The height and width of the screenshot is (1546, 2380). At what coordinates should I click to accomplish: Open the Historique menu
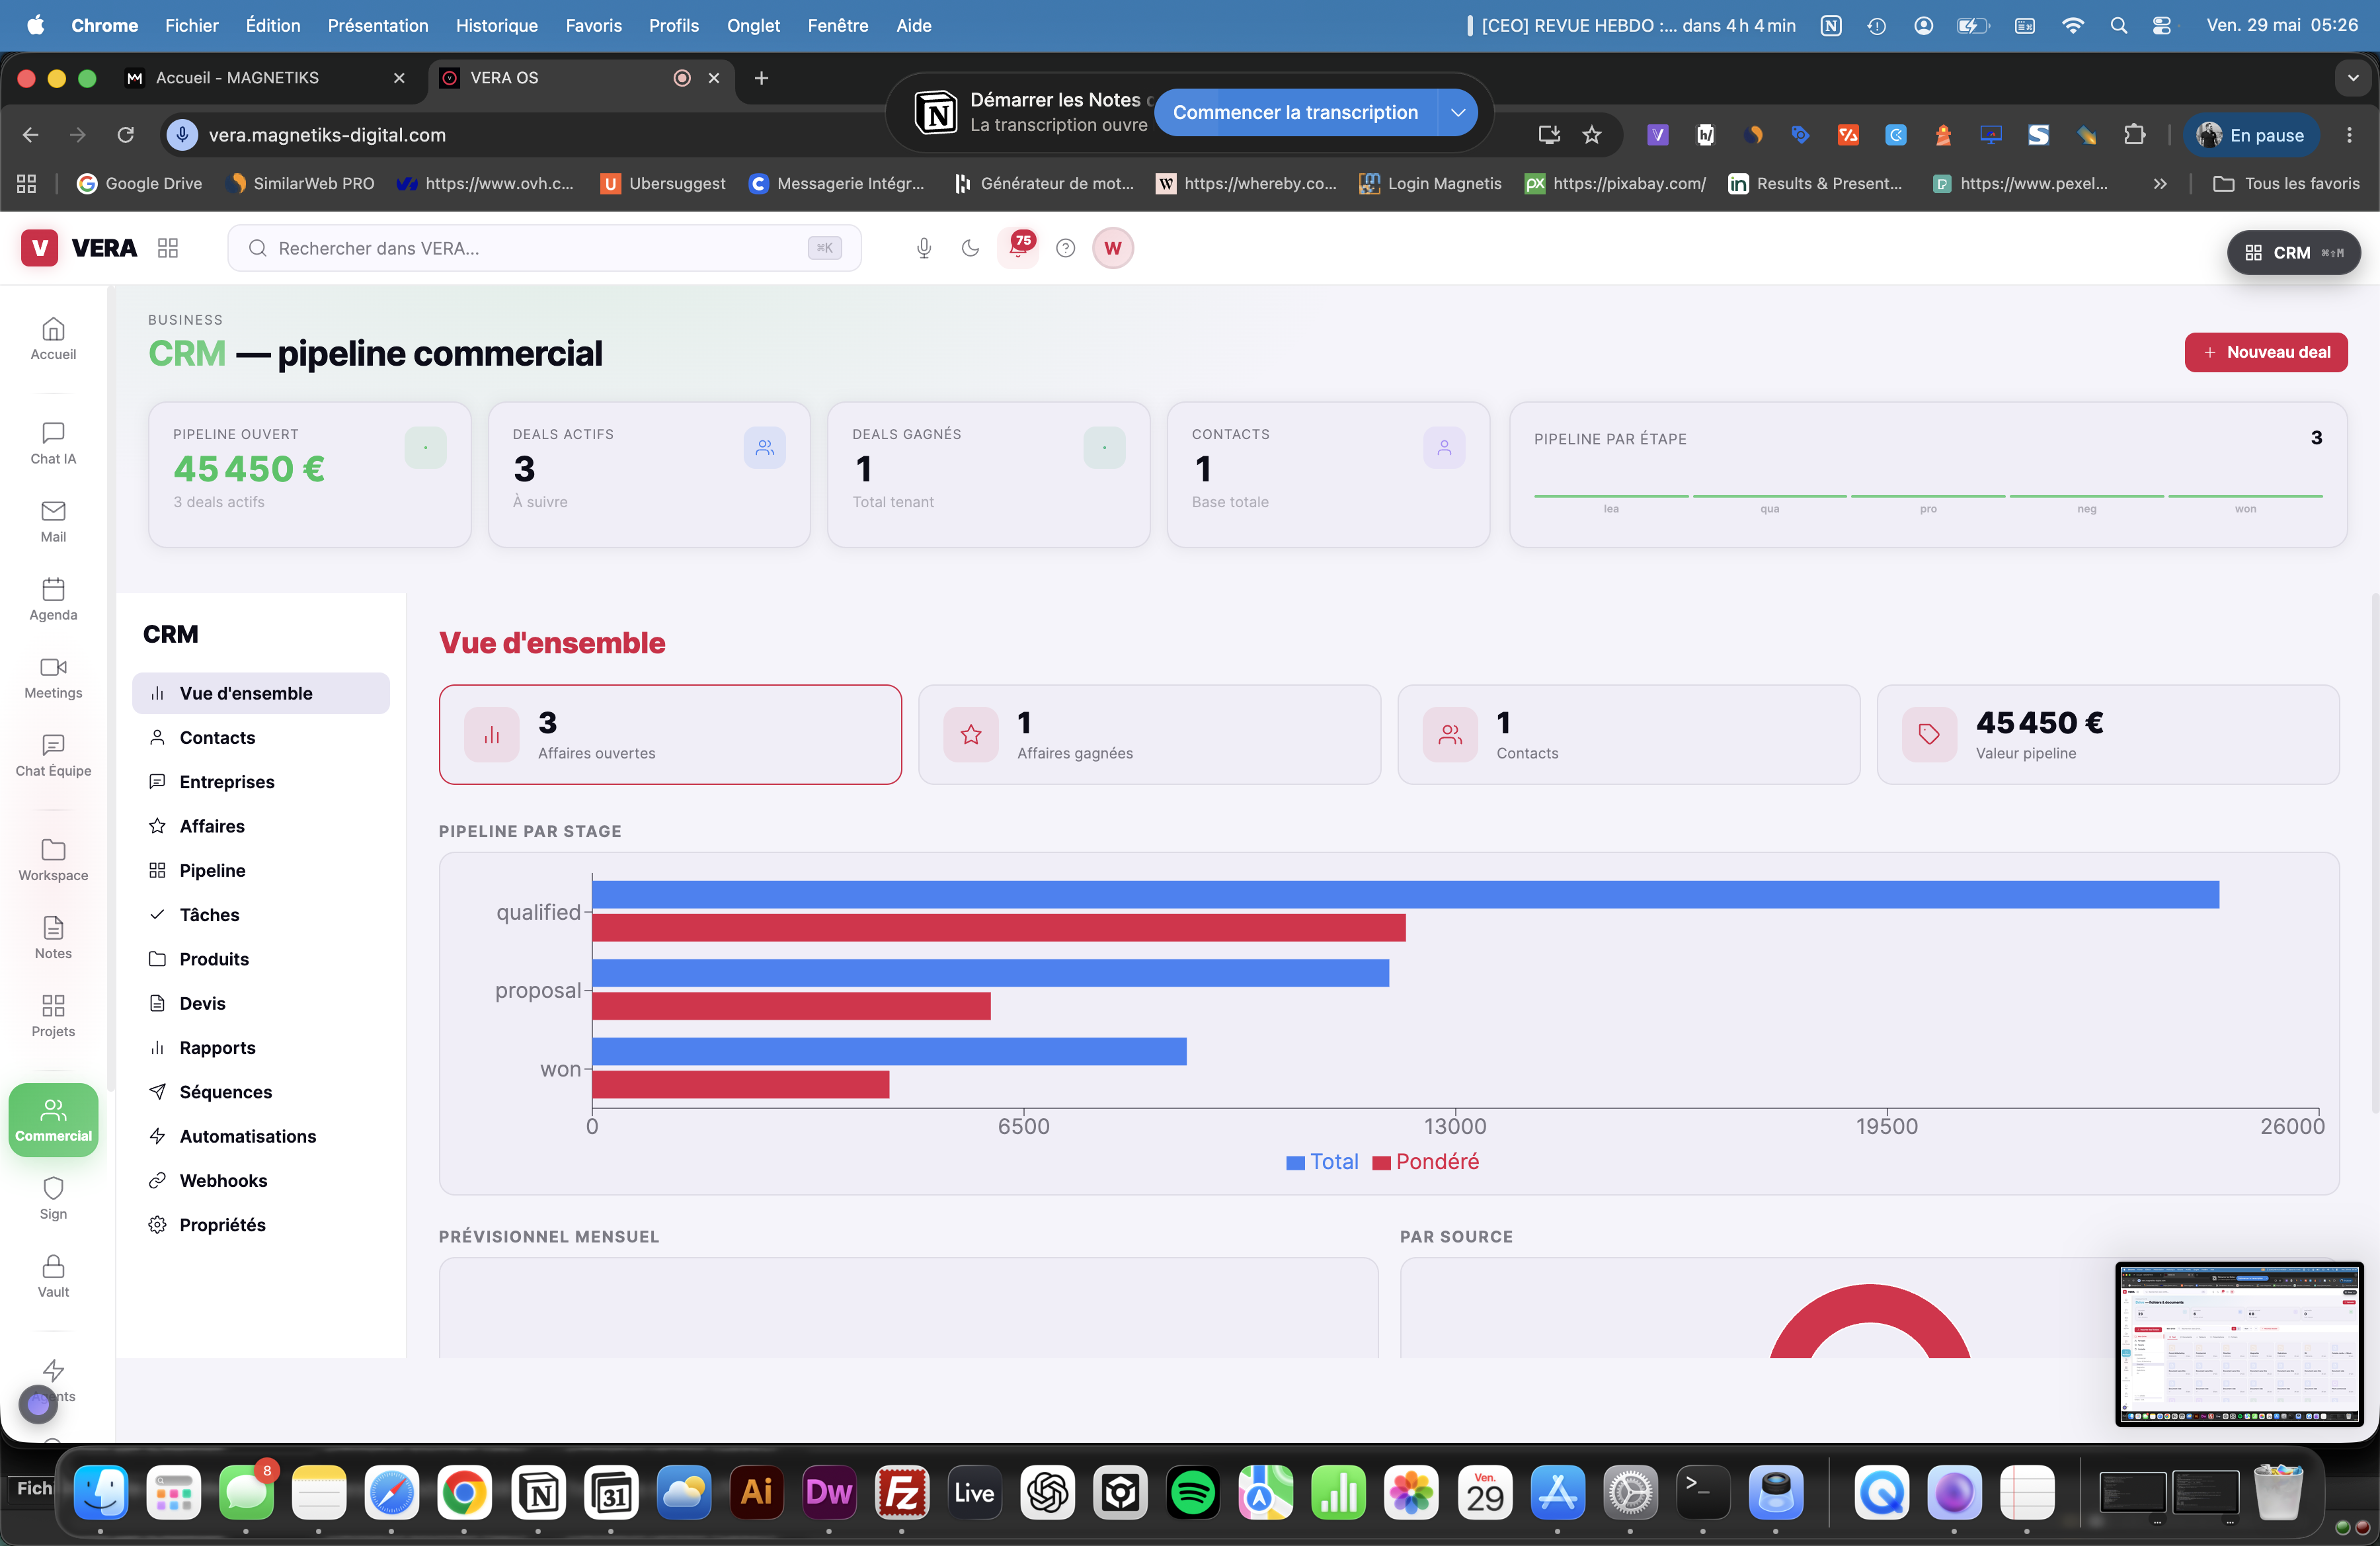click(496, 25)
